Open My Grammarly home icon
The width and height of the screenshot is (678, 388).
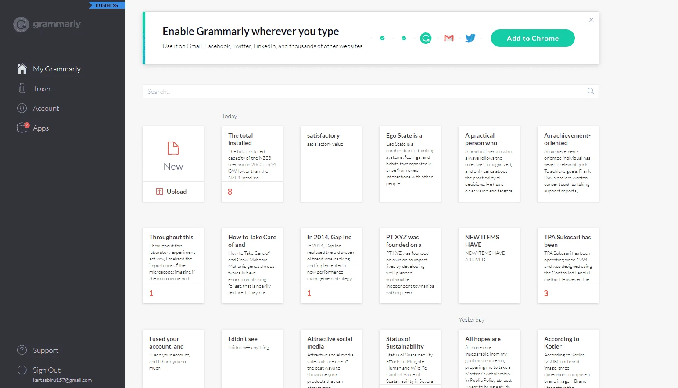(22, 69)
